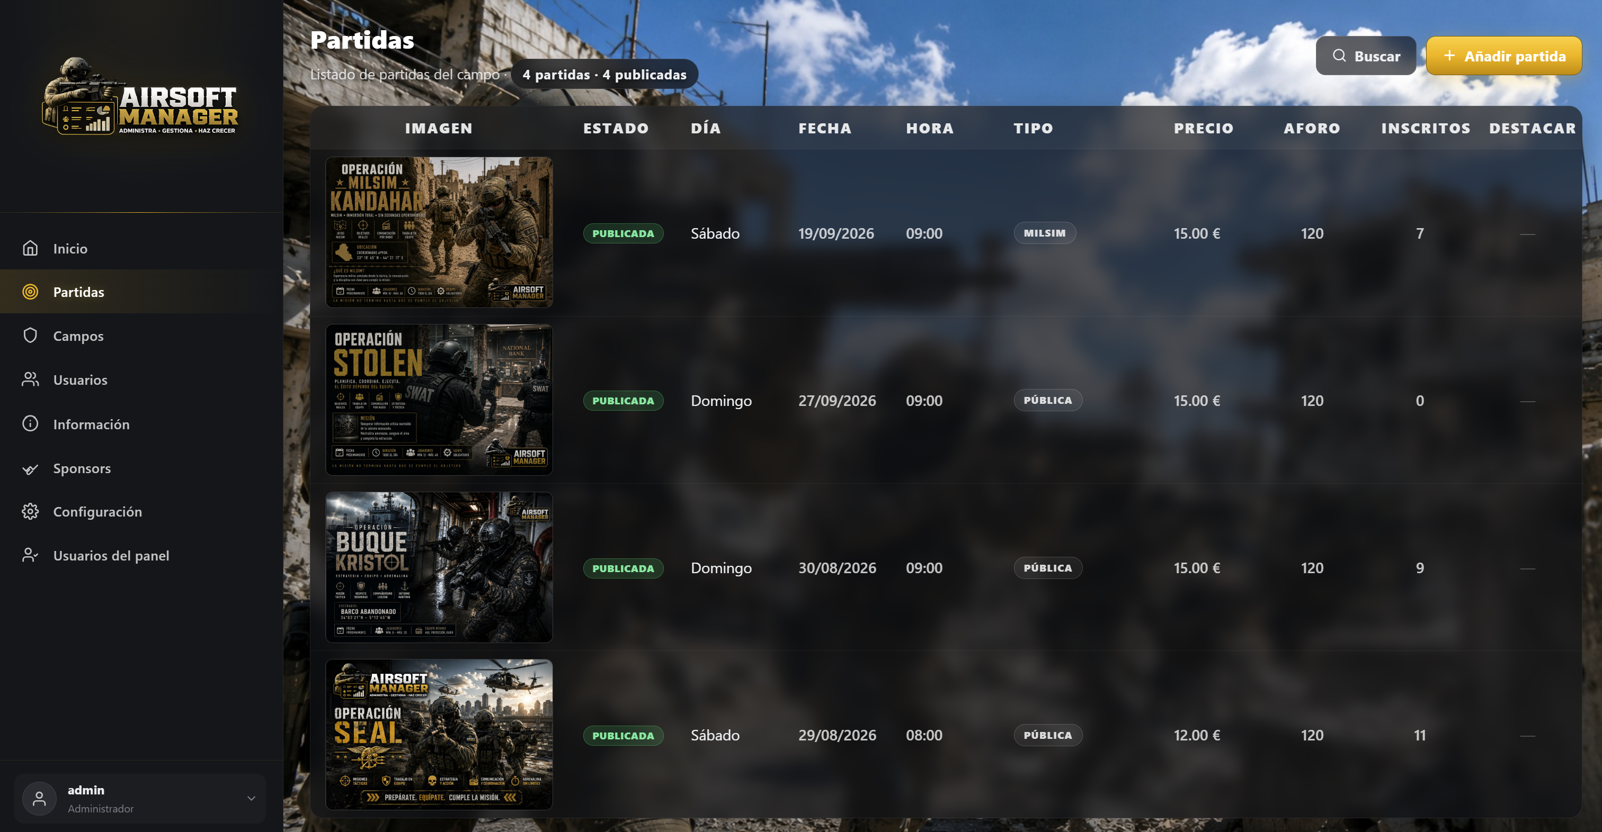Click the Airsoft Manager logo
The height and width of the screenshot is (832, 1602).
[x=140, y=96]
